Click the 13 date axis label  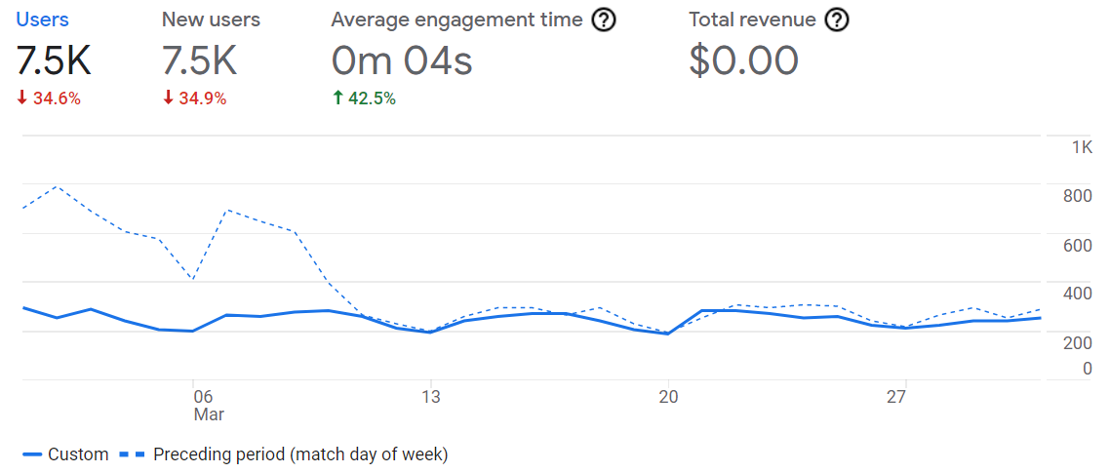coord(430,397)
